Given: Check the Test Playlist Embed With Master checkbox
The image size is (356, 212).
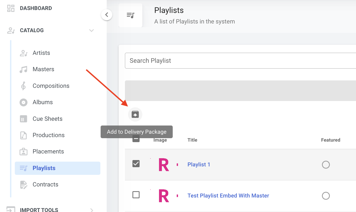Looking at the screenshot, I should [136, 195].
